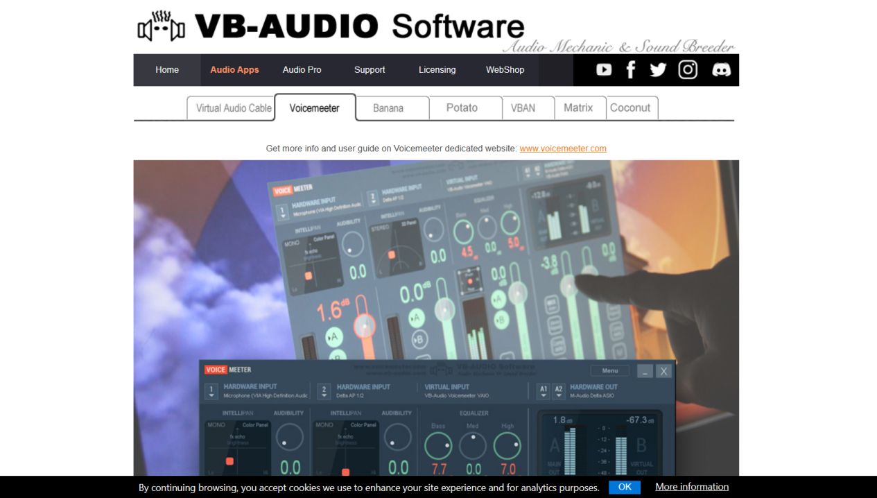Expand hardware input 1 device dropdown
The height and width of the screenshot is (498, 877).
211,391
